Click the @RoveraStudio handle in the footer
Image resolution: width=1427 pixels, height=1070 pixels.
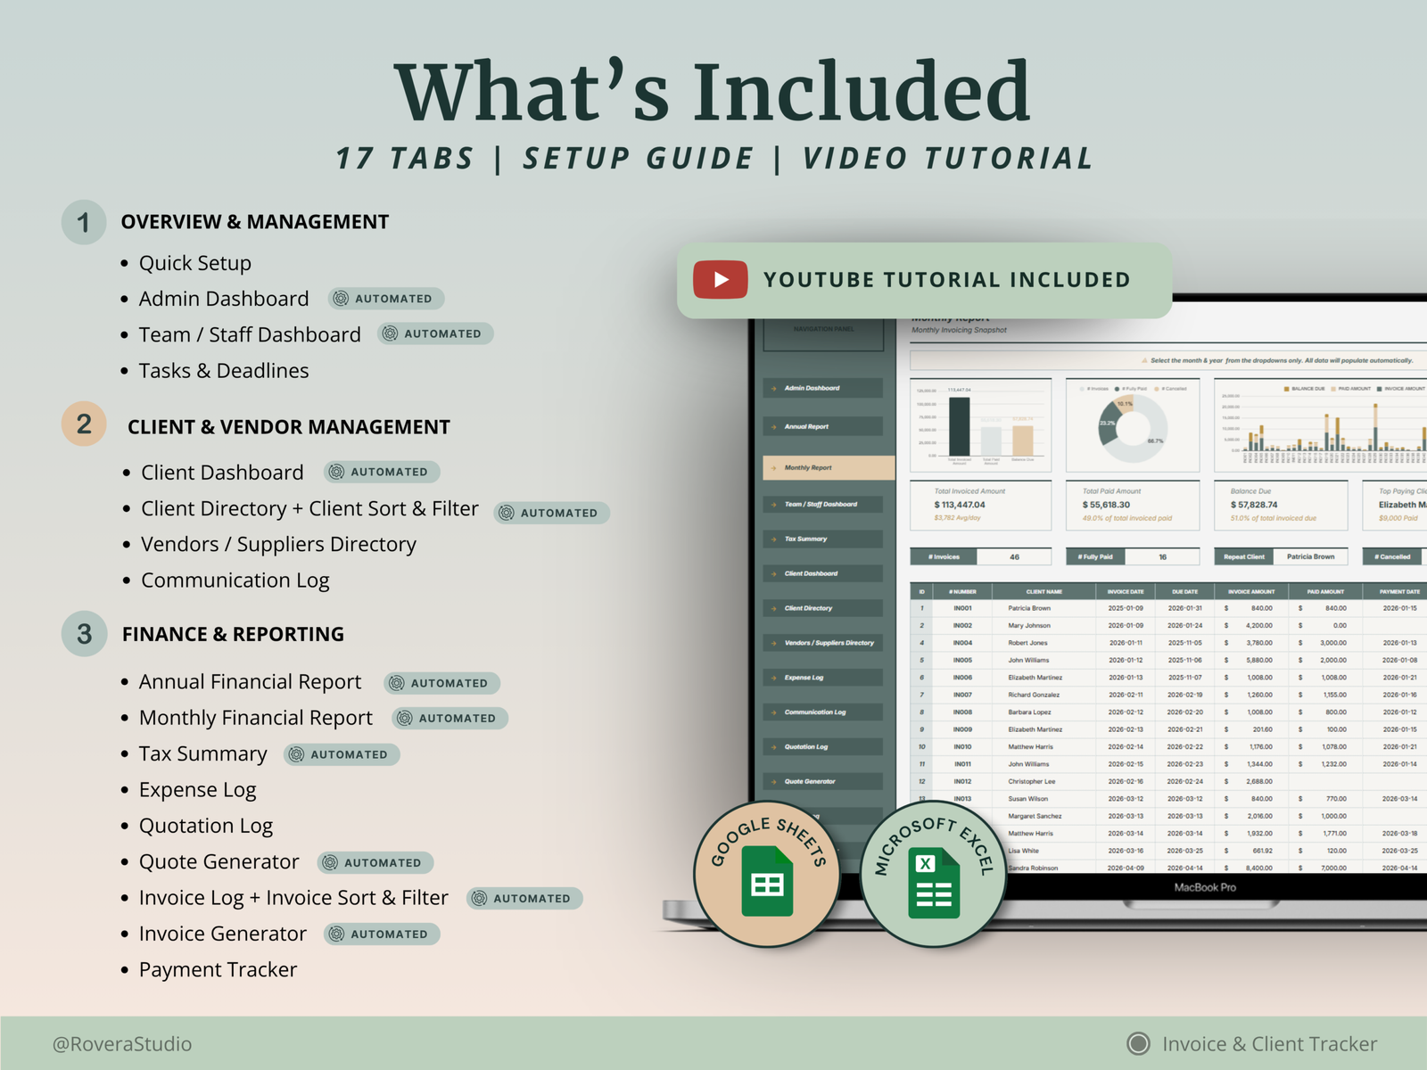click(122, 1043)
